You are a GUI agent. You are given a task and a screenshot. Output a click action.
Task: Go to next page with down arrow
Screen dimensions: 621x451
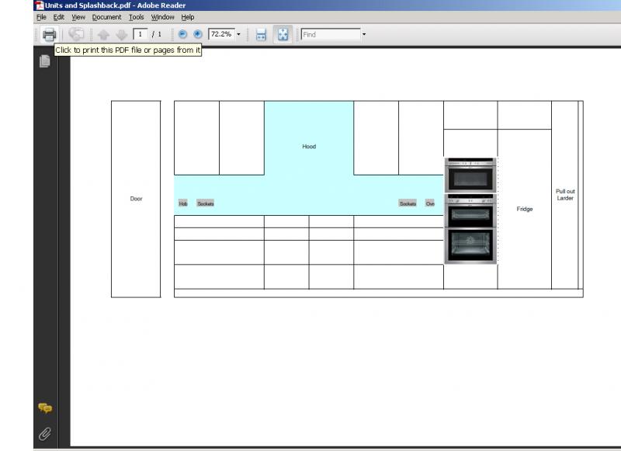(122, 34)
